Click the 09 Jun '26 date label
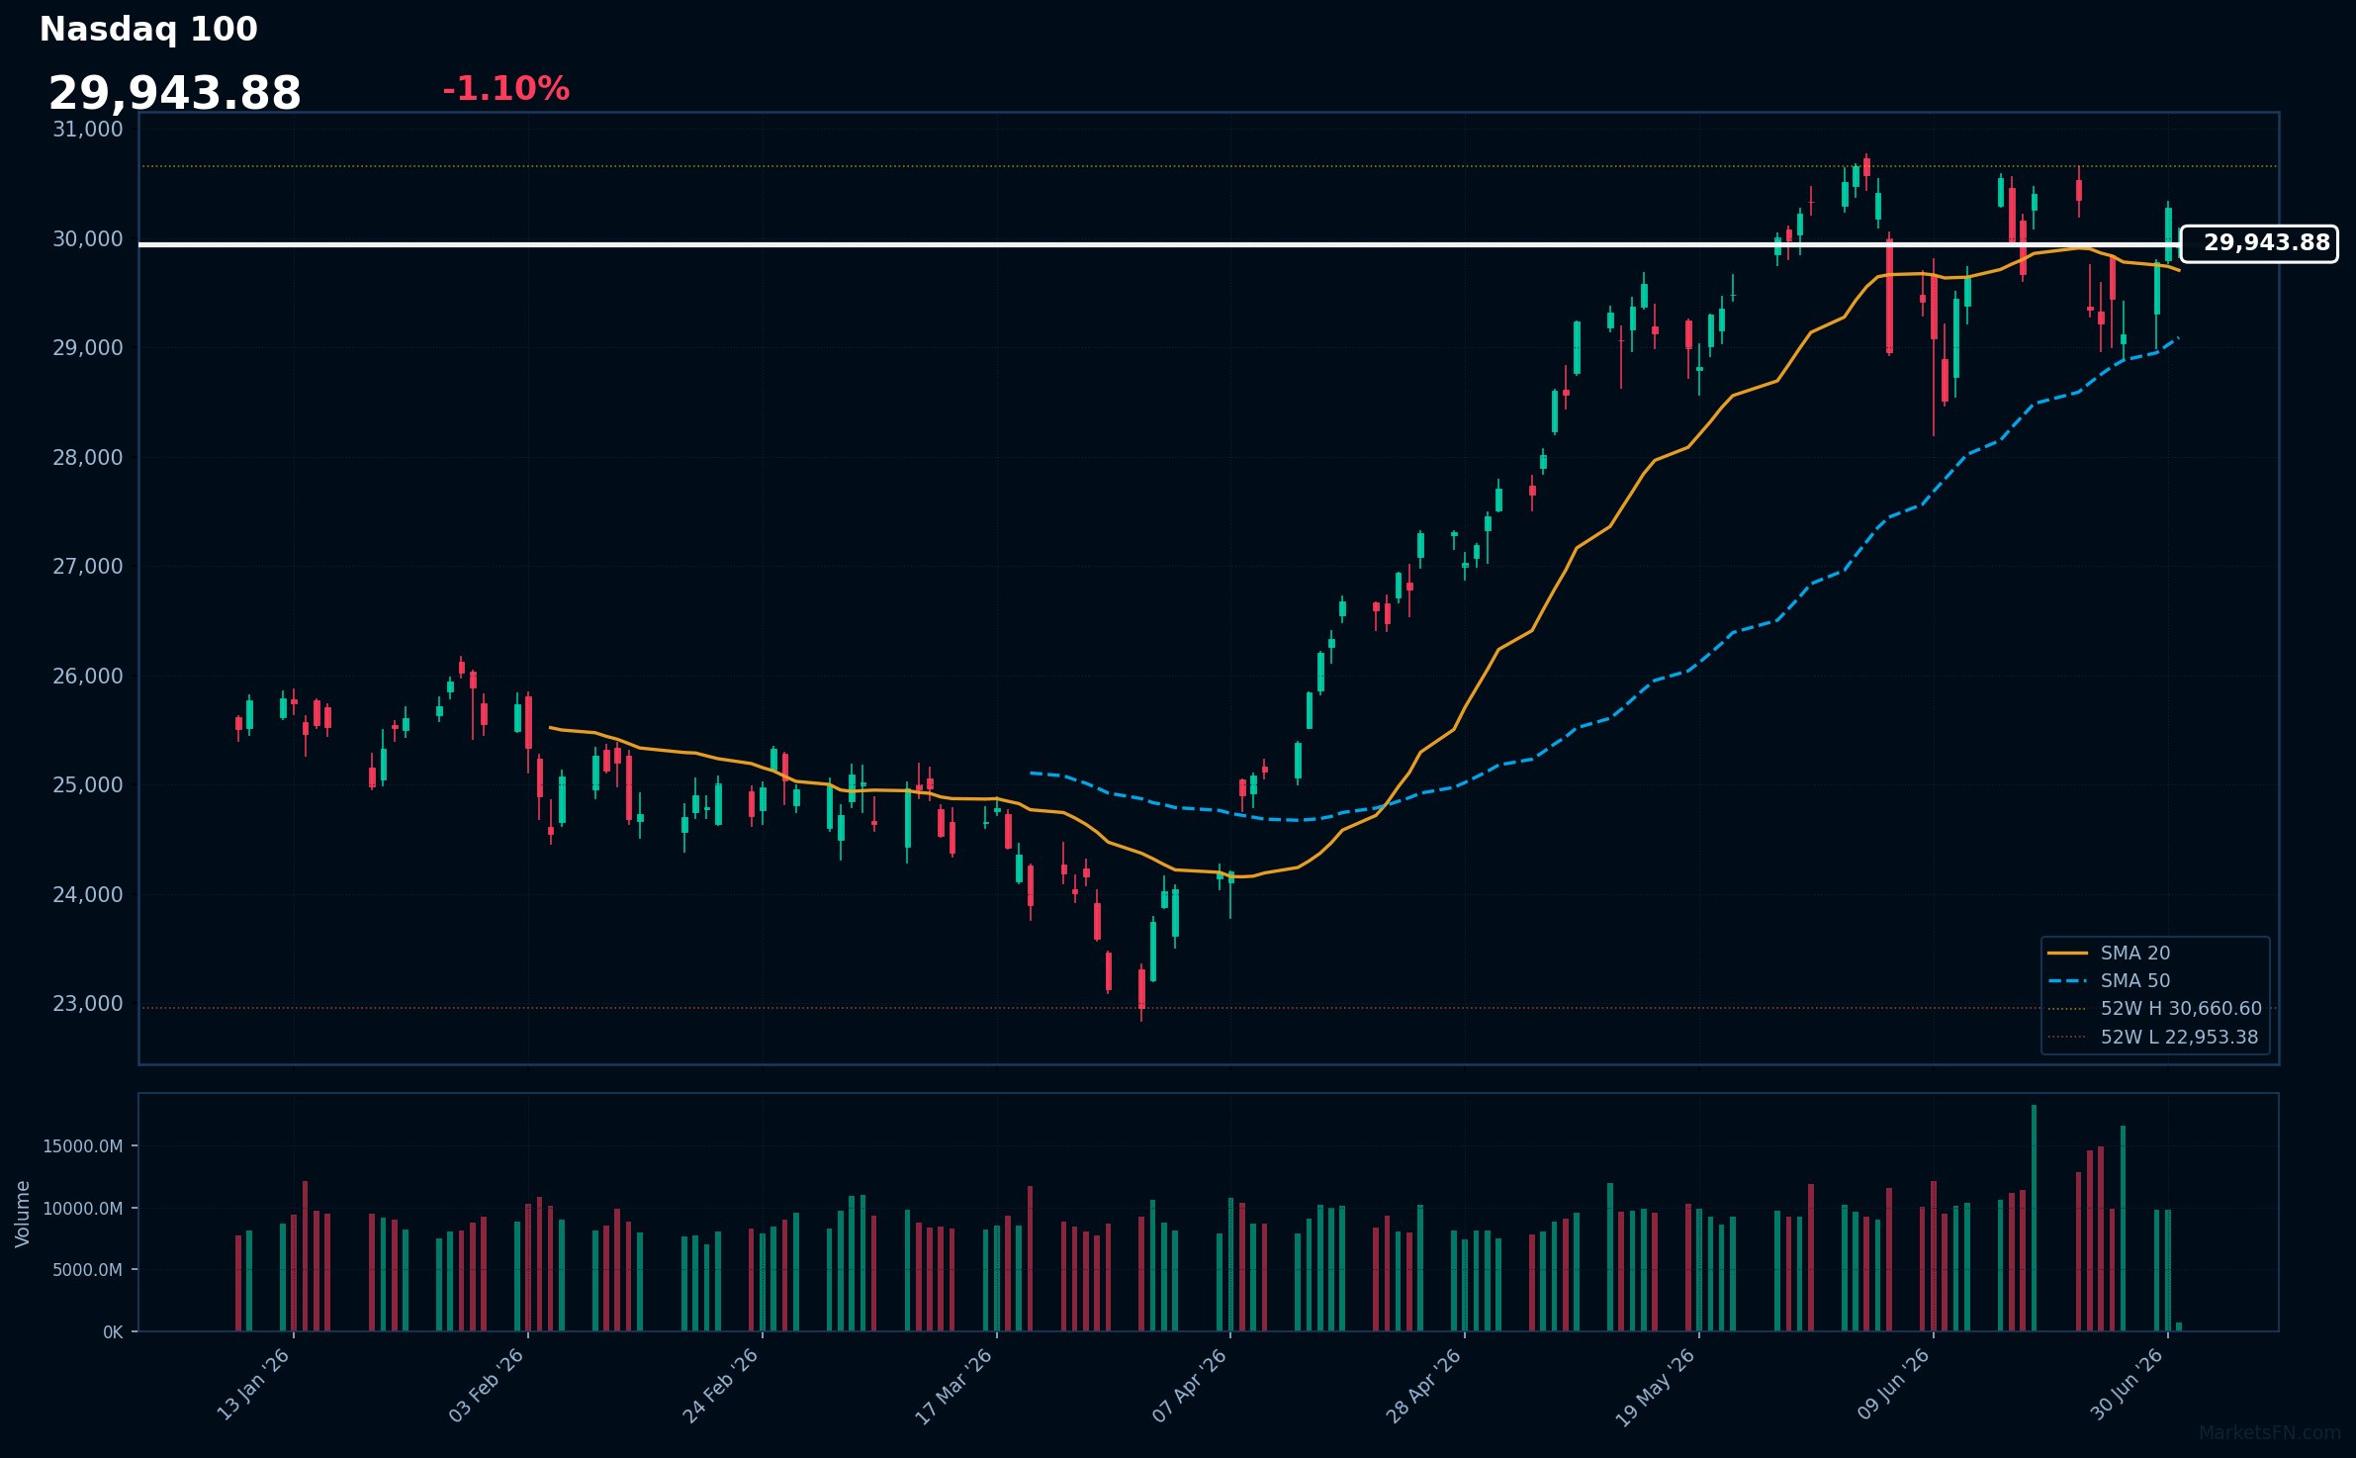 click(1893, 1385)
